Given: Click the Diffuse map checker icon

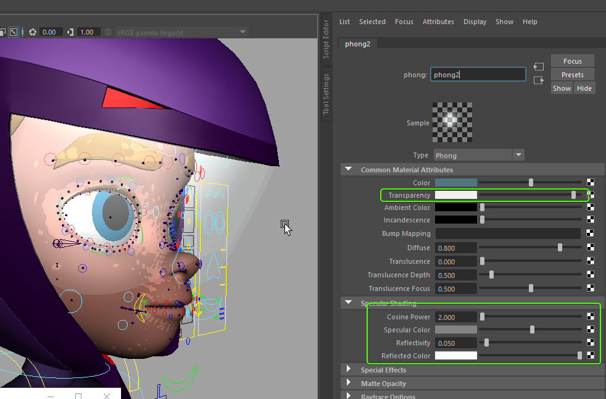Looking at the screenshot, I should pos(591,247).
